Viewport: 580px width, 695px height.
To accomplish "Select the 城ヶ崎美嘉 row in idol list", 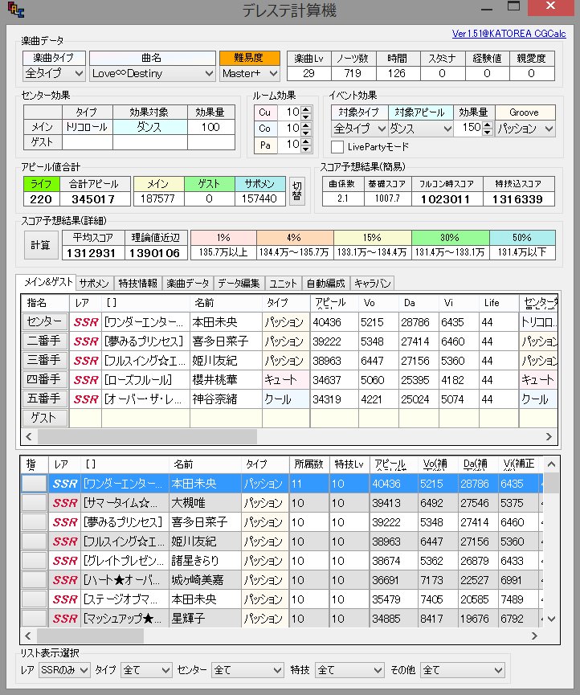I will 281,580.
